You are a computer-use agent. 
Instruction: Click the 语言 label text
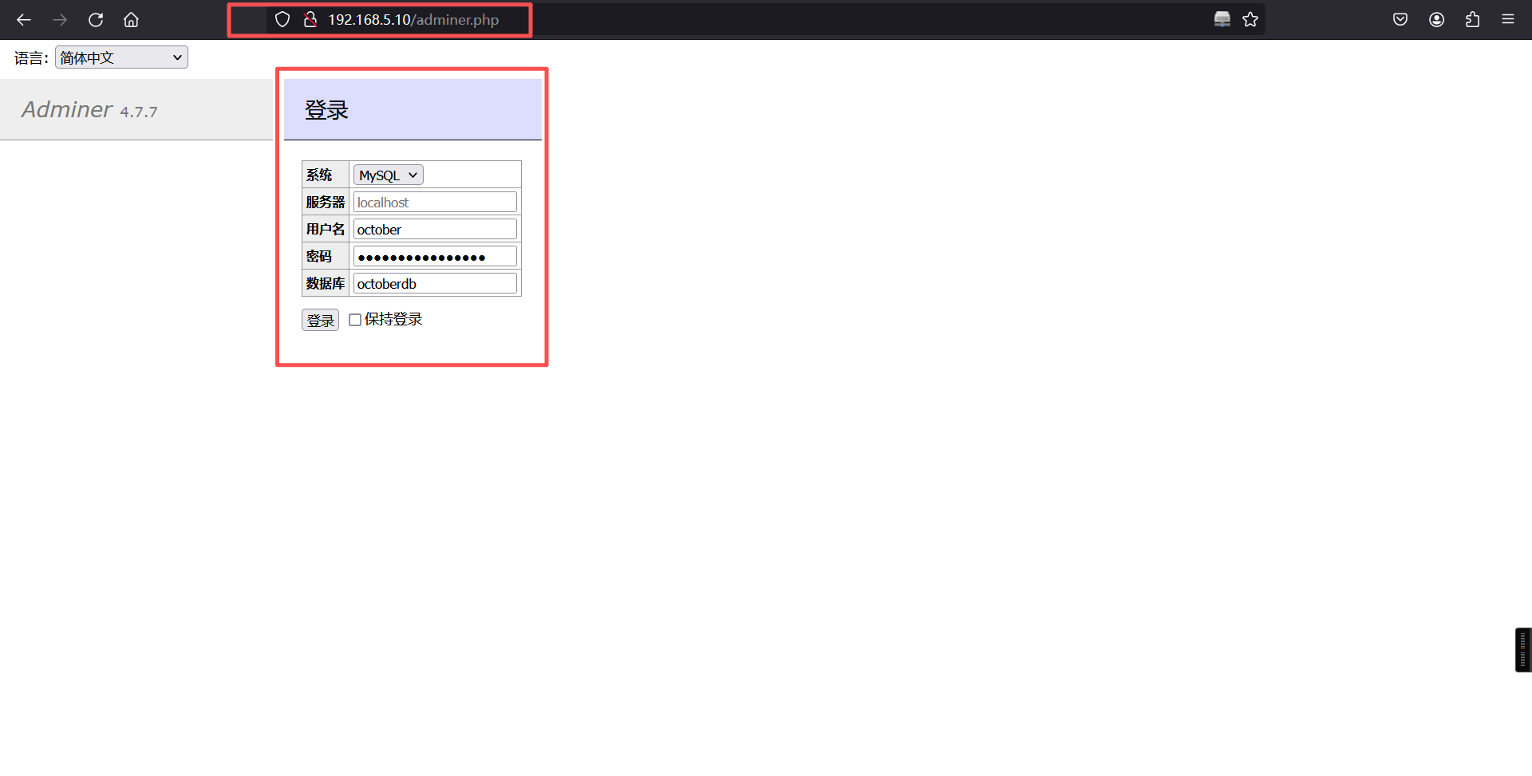[31, 58]
